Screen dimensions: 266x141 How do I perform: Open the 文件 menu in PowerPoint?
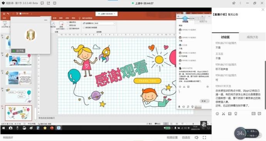point(4,18)
